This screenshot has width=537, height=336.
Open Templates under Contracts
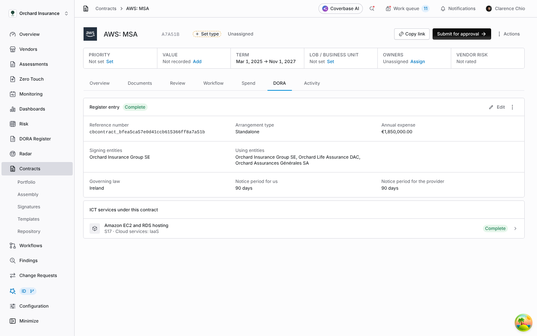click(28, 219)
